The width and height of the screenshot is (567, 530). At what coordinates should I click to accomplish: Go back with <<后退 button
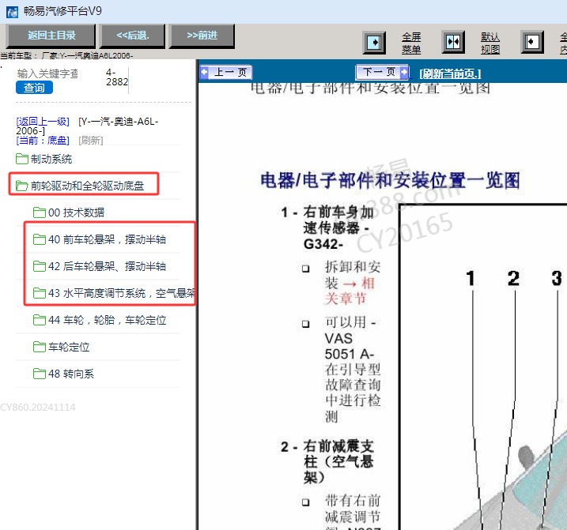click(132, 36)
